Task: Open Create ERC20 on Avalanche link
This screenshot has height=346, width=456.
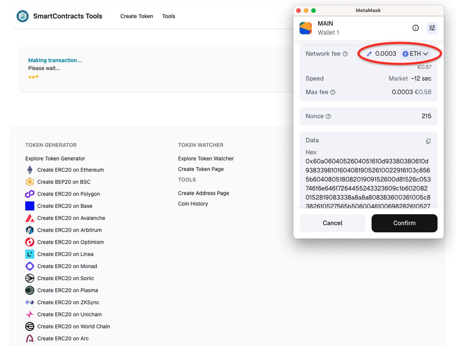Action: 71,218
